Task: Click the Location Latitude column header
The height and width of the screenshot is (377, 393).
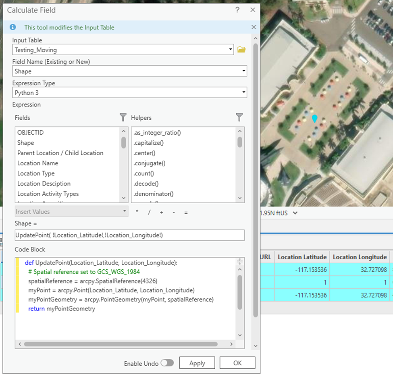Action: point(302,257)
